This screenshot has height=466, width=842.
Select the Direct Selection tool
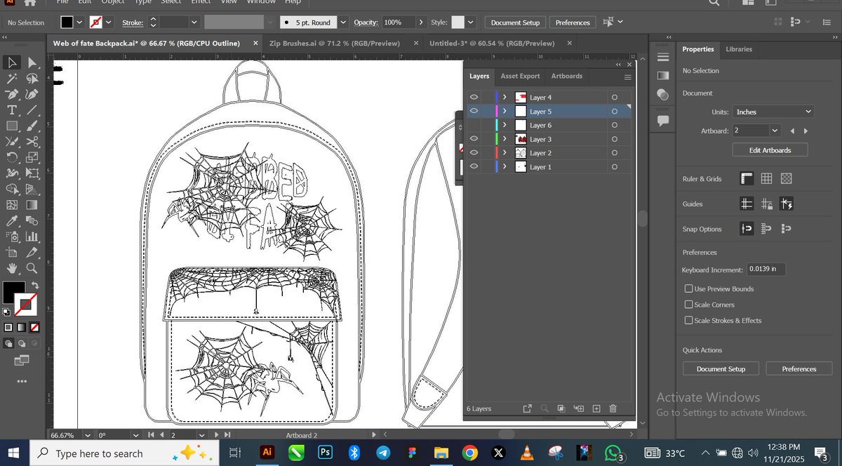click(x=32, y=63)
